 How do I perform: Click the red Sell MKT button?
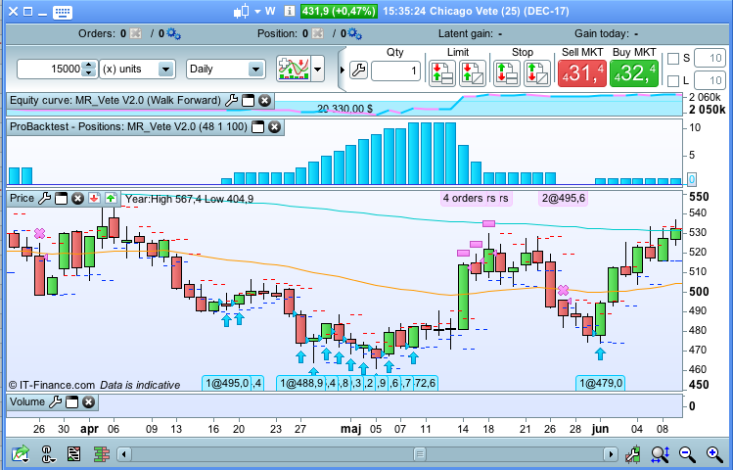[x=582, y=73]
